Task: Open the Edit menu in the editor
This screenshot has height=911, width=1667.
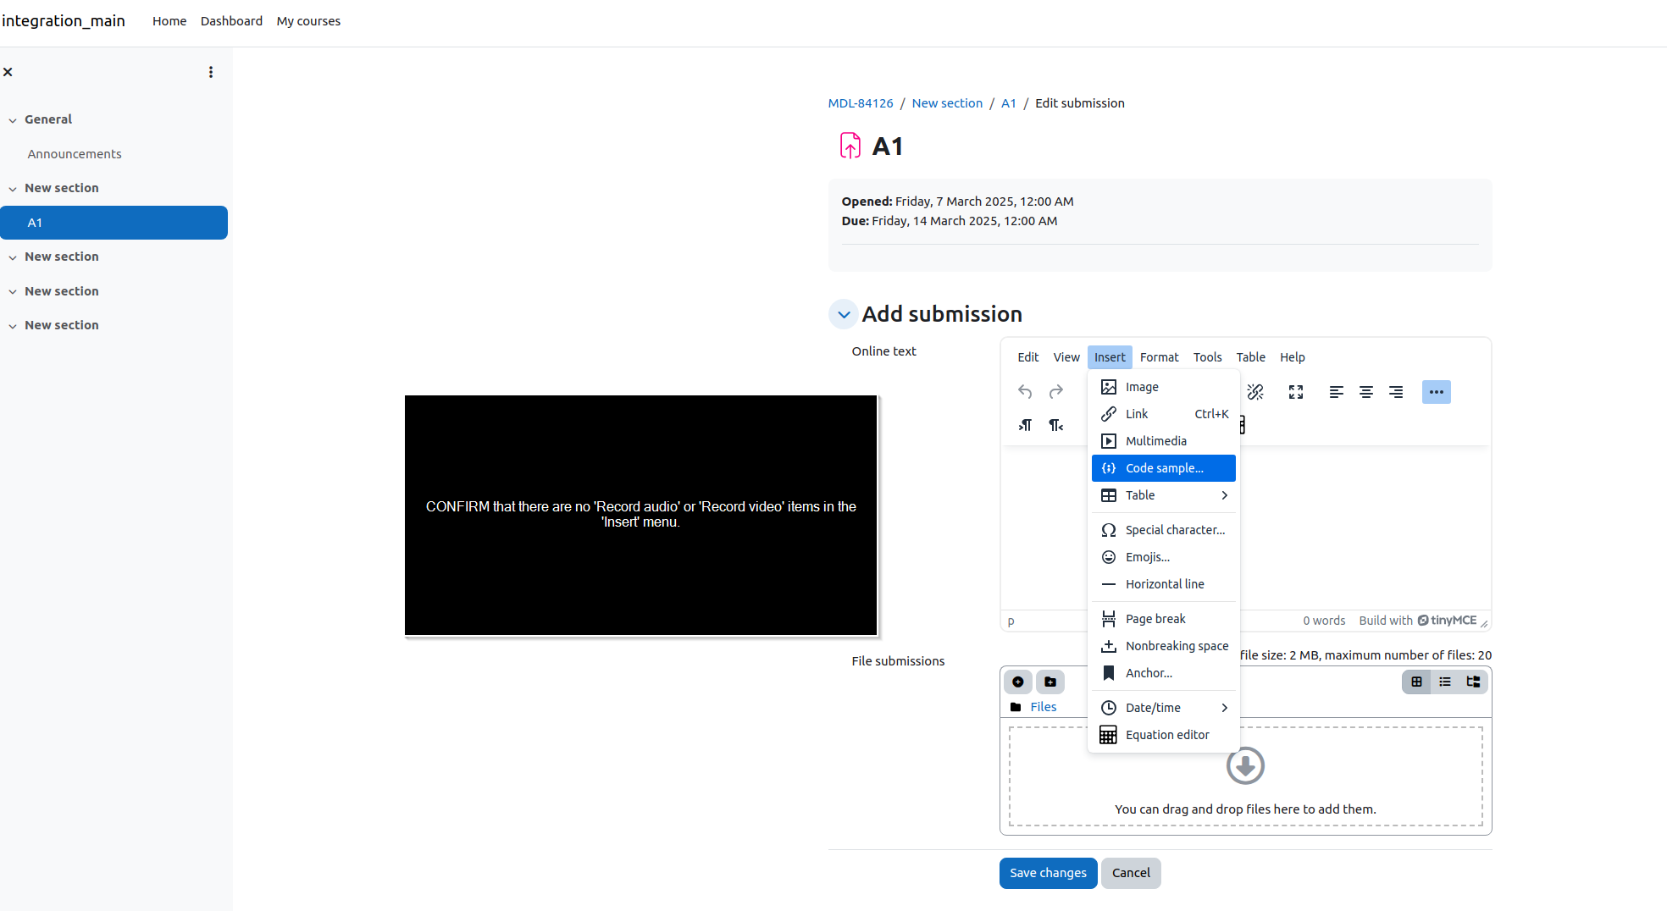Action: tap(1028, 357)
